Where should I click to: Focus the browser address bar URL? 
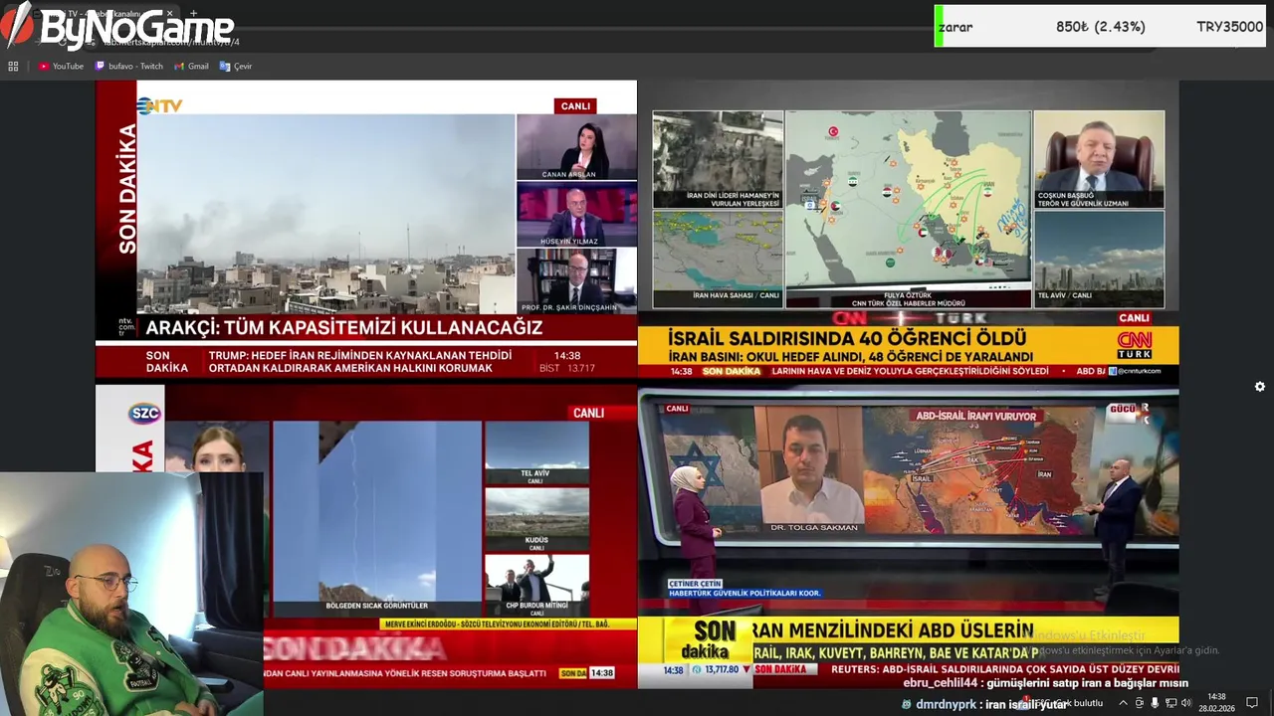(171, 42)
